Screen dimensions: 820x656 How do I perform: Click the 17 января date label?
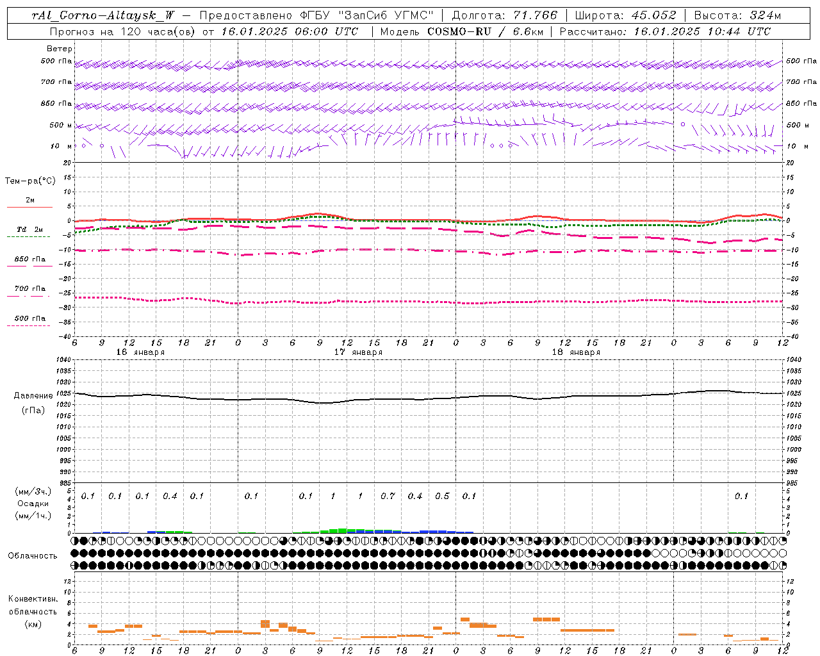358,352
